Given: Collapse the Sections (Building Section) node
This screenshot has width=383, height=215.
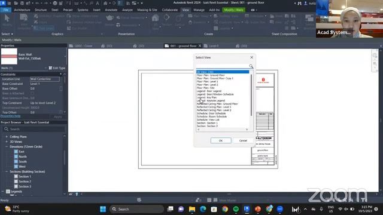Looking at the screenshot, I should click(7, 171).
